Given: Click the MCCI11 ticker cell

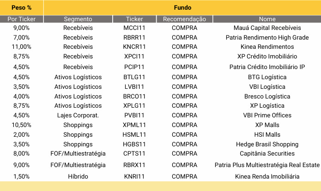Looking at the screenshot, I should coord(134,28).
